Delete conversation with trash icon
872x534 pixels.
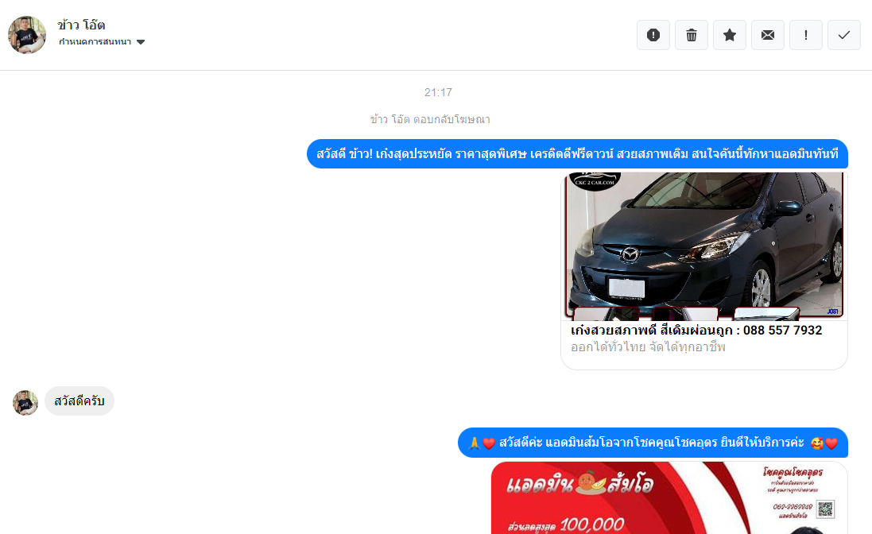pyautogui.click(x=692, y=35)
